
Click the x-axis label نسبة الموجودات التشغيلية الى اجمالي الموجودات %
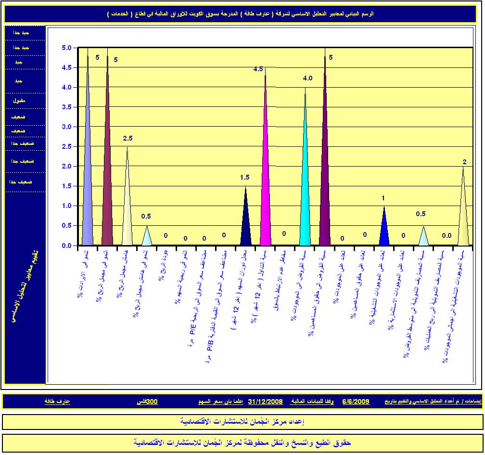tap(454, 306)
